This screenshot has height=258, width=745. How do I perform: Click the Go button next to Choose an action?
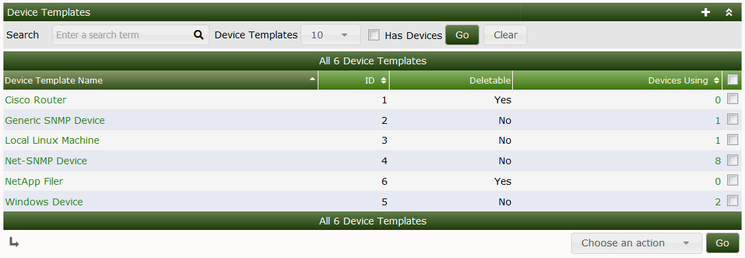[722, 243]
